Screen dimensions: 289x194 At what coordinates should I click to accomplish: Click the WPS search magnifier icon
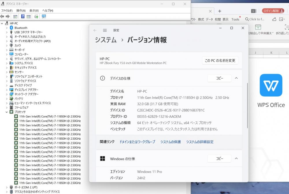(x=247, y=19)
